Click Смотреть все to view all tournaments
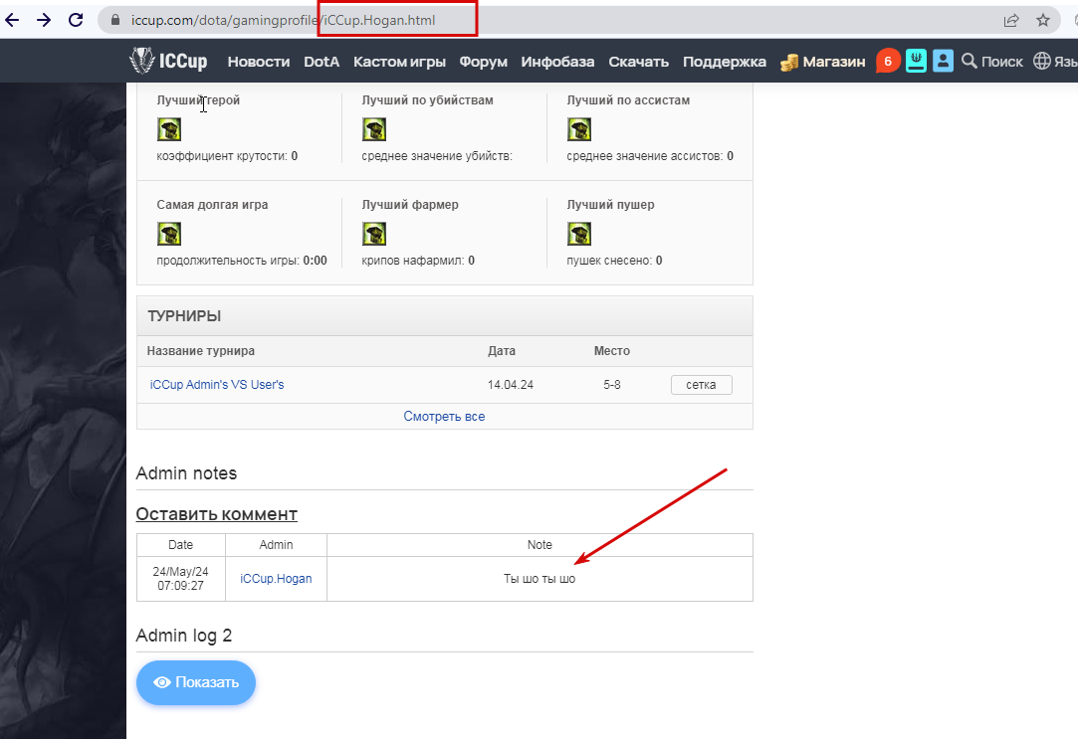Viewport: 1078px width, 739px height. [444, 416]
